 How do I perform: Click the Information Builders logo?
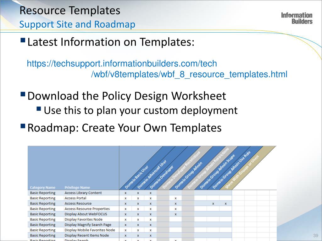coord(297,18)
